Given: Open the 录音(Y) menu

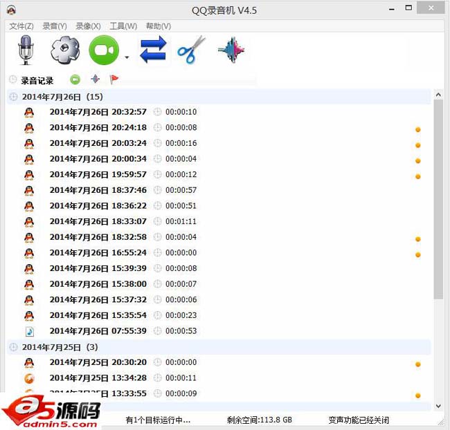Looking at the screenshot, I should tap(55, 26).
